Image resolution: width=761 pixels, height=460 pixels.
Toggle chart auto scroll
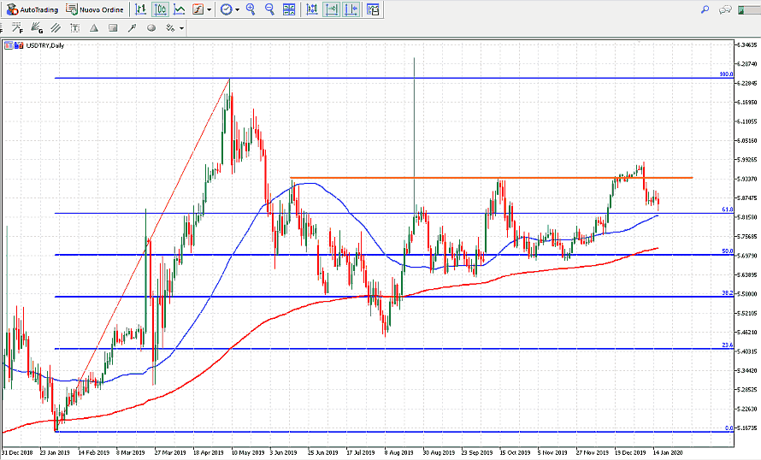[332, 9]
